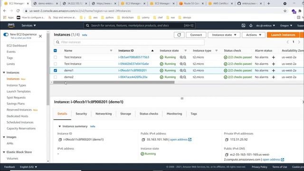Click the Launch instances button

283,35
